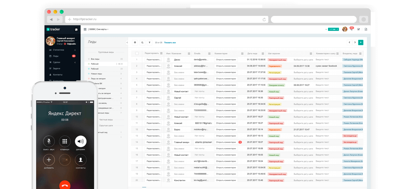Open comments for lead Денис
This screenshot has height=189, width=403.
pyautogui.click(x=226, y=60)
